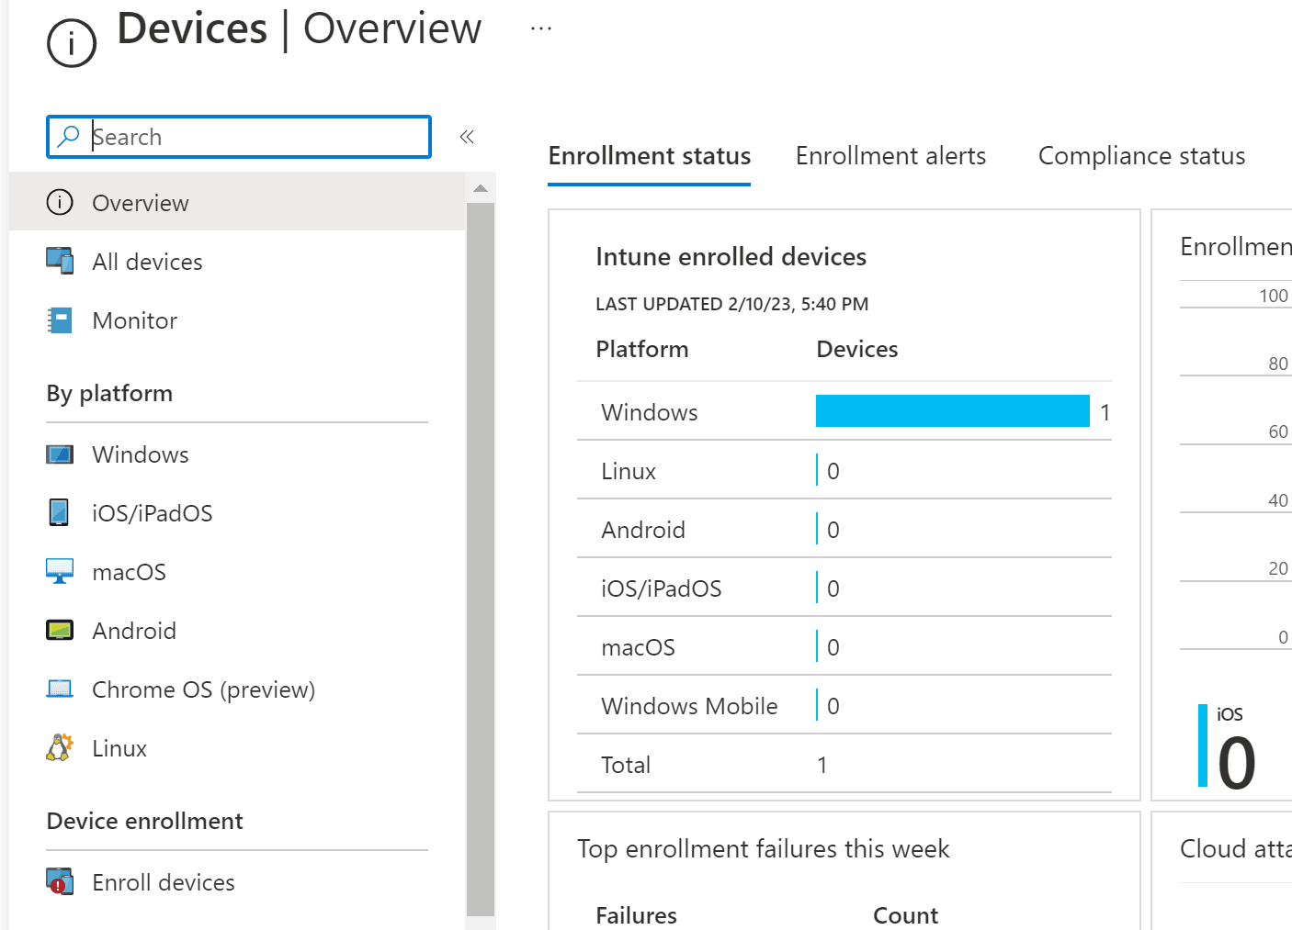The image size is (1292, 930).
Task: Click the sidebar scrollbar up arrow
Action: (x=480, y=188)
